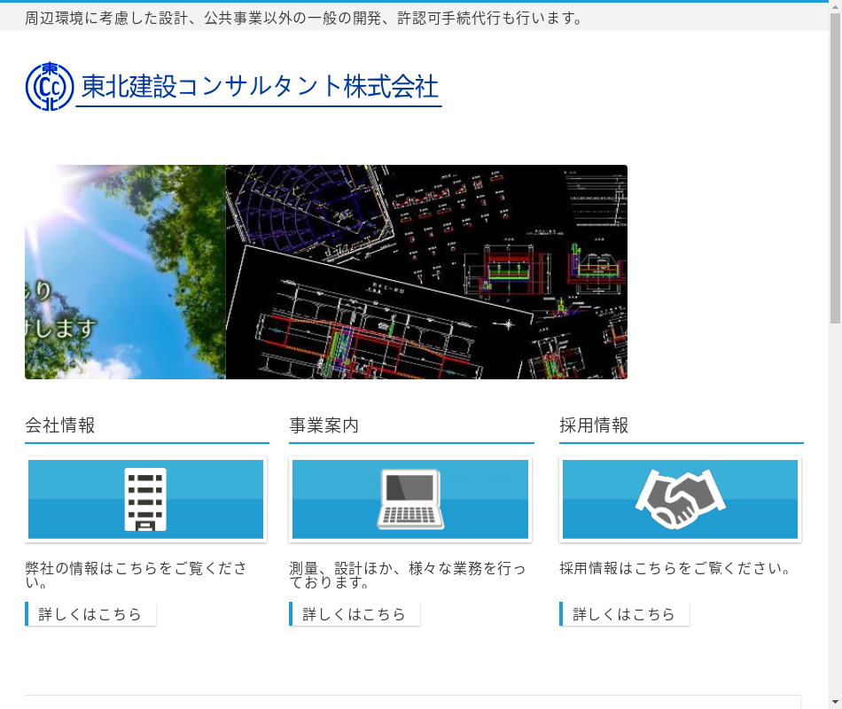This screenshot has height=709, width=842.
Task: Select the 会社情報 section heading
Action: [x=60, y=425]
